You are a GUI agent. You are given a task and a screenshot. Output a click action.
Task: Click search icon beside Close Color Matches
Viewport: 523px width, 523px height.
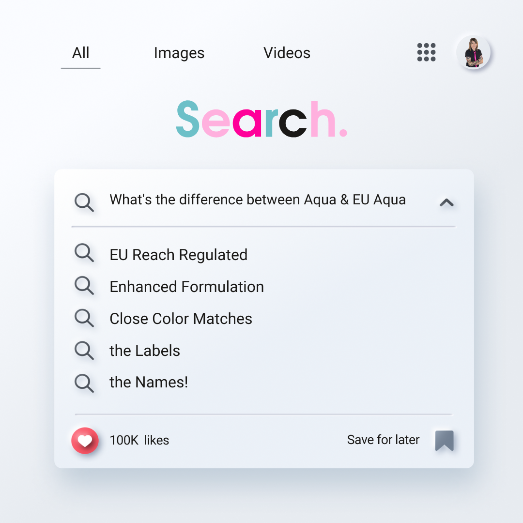pyautogui.click(x=84, y=318)
